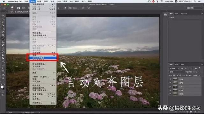The image size is (204, 114).
Task: Click the foreground color swatch
Action: pyautogui.click(x=2, y=87)
